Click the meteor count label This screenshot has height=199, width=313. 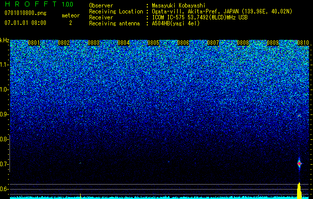click(71, 15)
